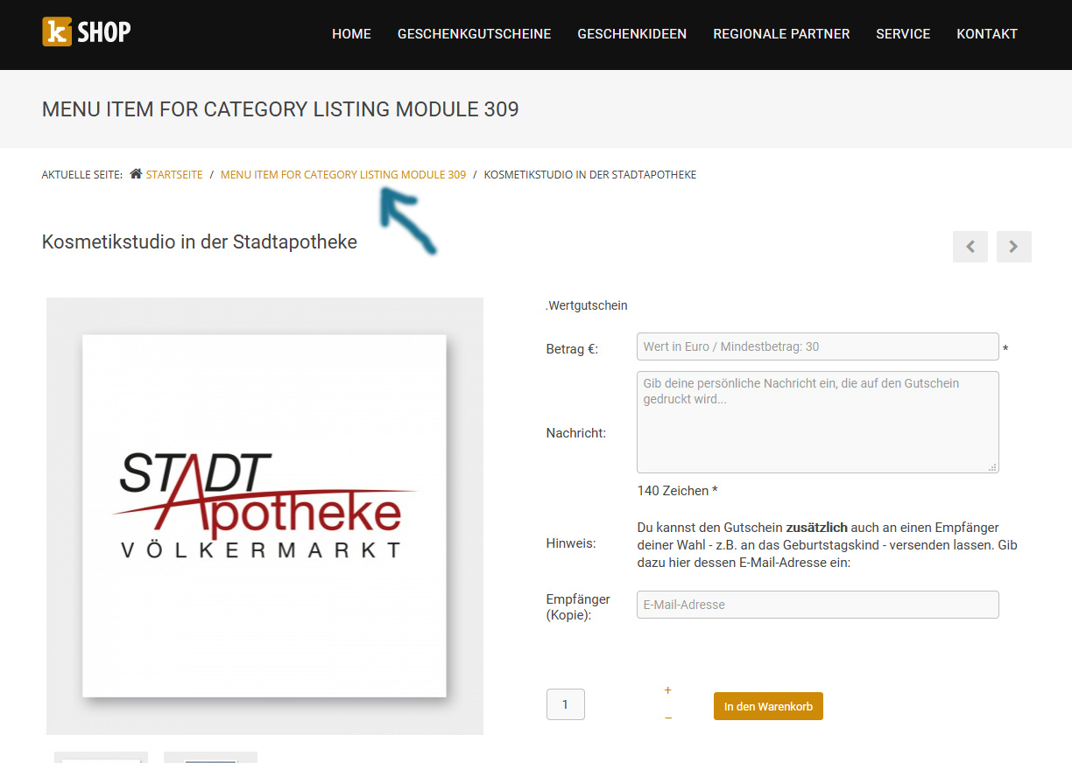The image size is (1072, 763).
Task: Click the 140 Zeichen * text
Action: click(x=678, y=491)
